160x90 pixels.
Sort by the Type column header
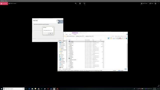tap(93, 40)
